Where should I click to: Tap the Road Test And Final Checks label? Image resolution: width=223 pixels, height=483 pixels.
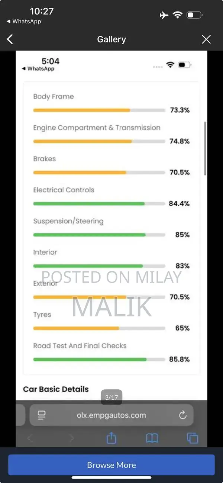pos(80,346)
